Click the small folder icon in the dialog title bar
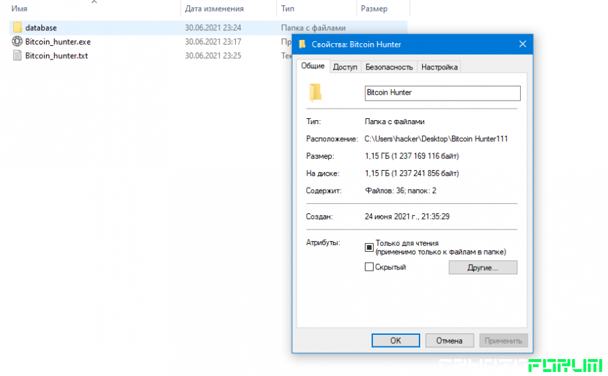608x376 pixels. coord(303,44)
